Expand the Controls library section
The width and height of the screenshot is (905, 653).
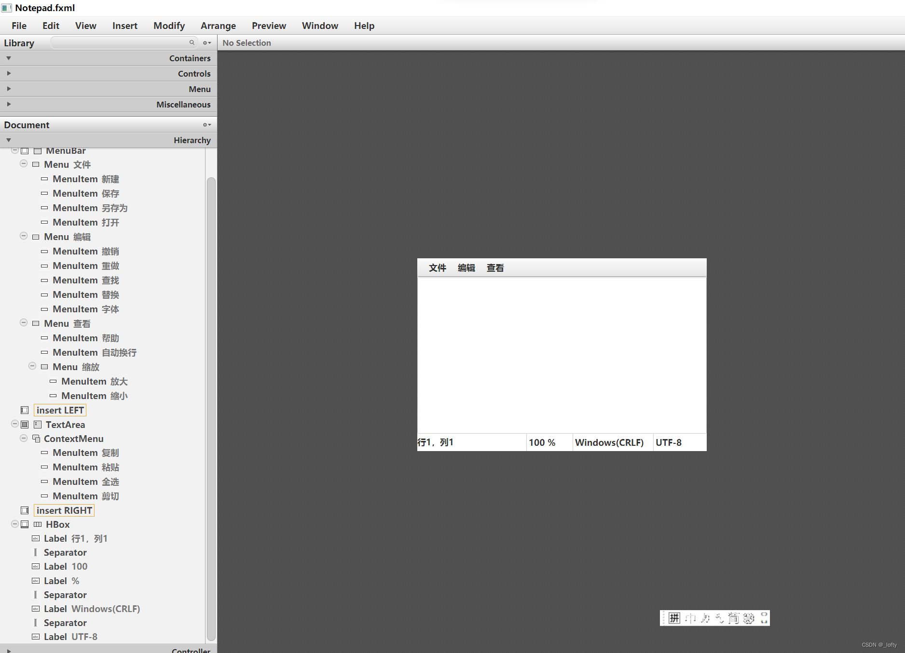[x=9, y=73]
